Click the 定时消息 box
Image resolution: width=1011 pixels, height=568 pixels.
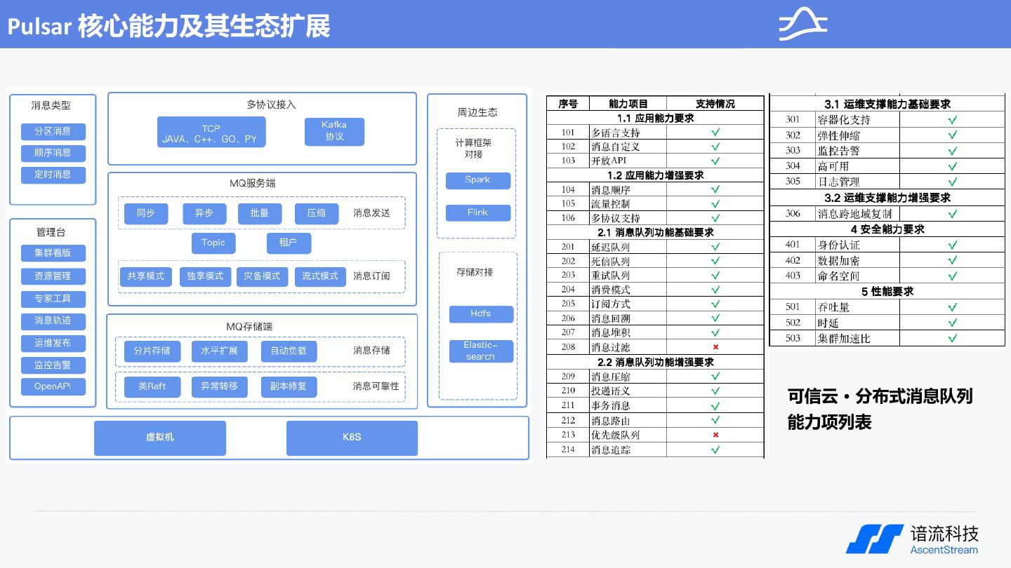[53, 175]
